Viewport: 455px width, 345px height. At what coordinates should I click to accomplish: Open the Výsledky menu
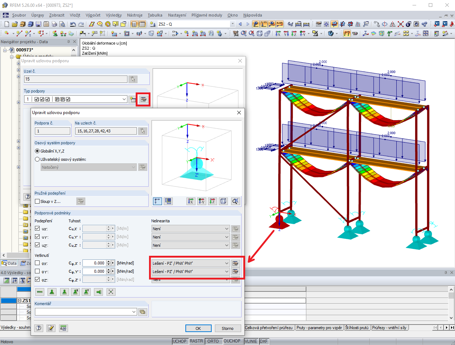[x=114, y=15]
